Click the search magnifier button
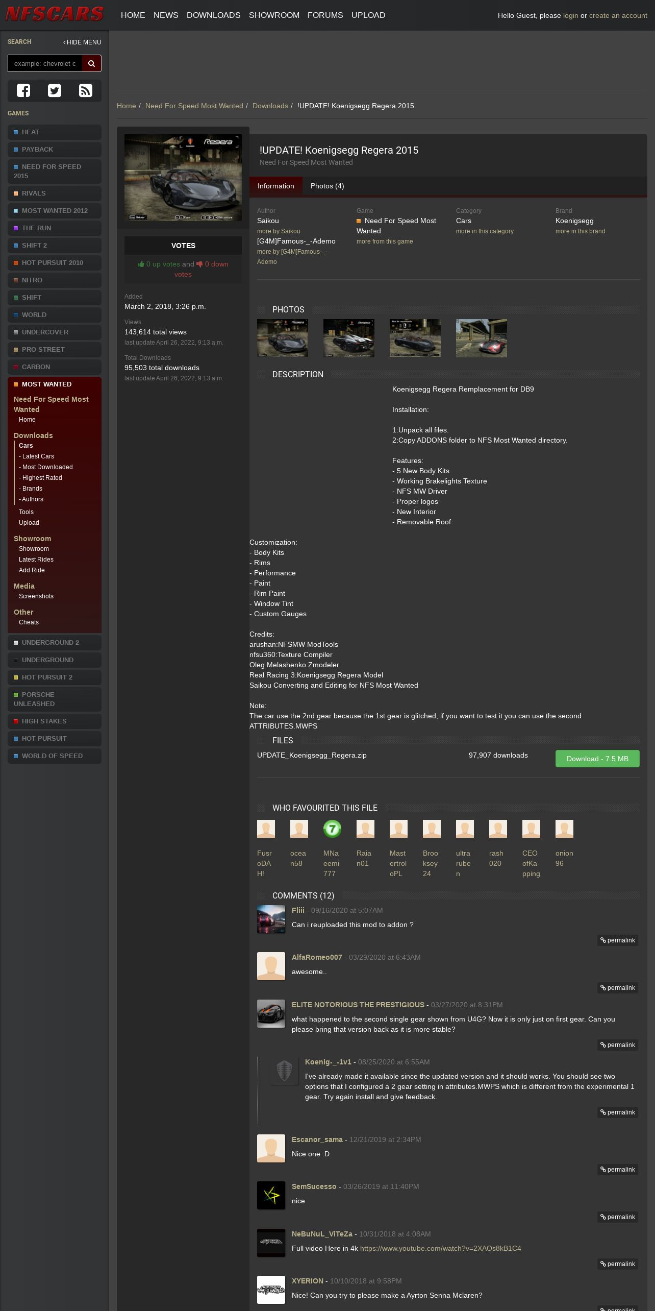This screenshot has width=655, height=1311. point(92,63)
